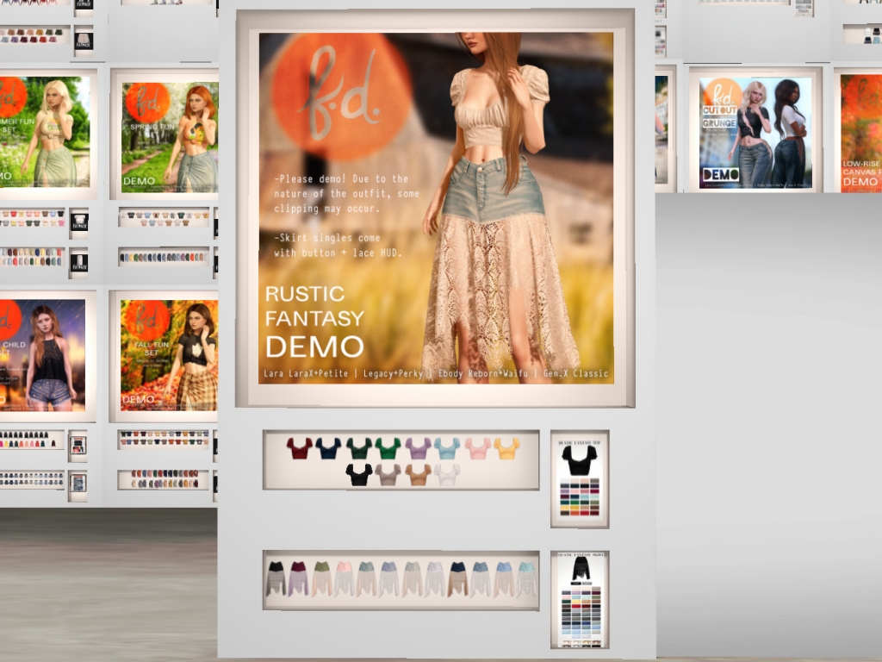882x662 pixels.
Task: Open the Rustic Fantasy Skirt fatpack board
Action: (x=580, y=599)
